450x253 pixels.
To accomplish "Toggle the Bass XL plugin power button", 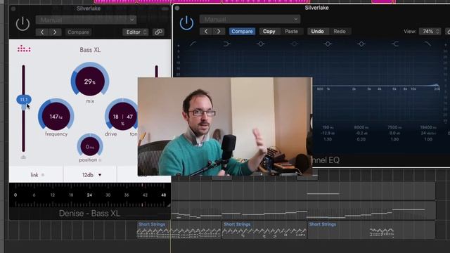I will tap(22, 24).
